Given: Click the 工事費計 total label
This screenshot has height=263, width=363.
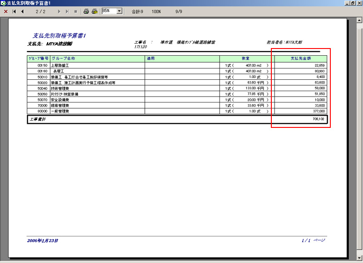Looking at the screenshot, I should 38,119.
